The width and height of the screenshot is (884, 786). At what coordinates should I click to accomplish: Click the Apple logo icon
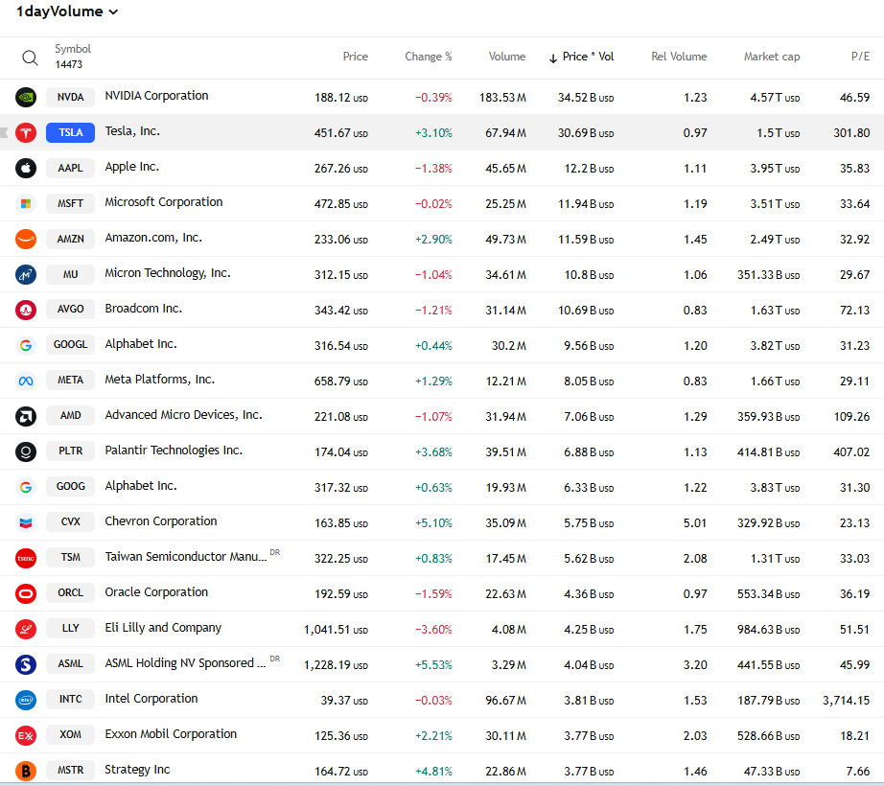[26, 168]
